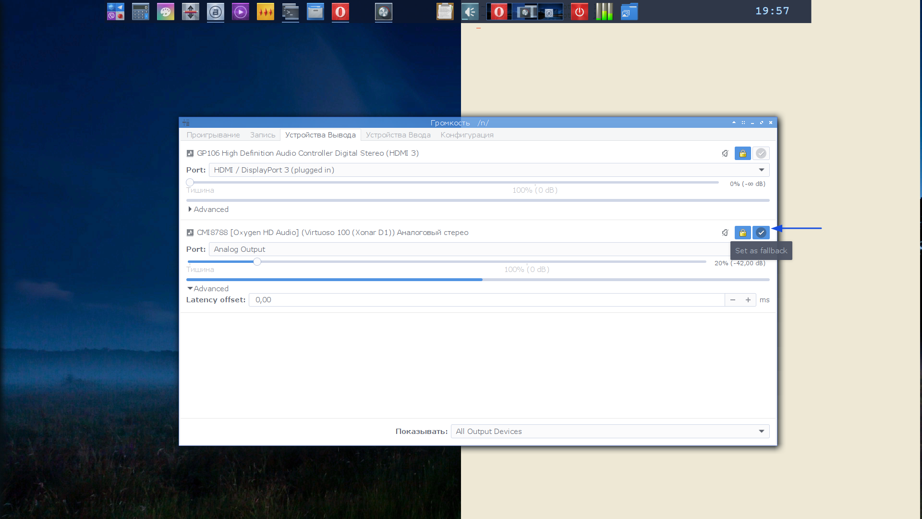Click the stick-to-all-desktops titlebar button
The image size is (922, 519).
(743, 123)
